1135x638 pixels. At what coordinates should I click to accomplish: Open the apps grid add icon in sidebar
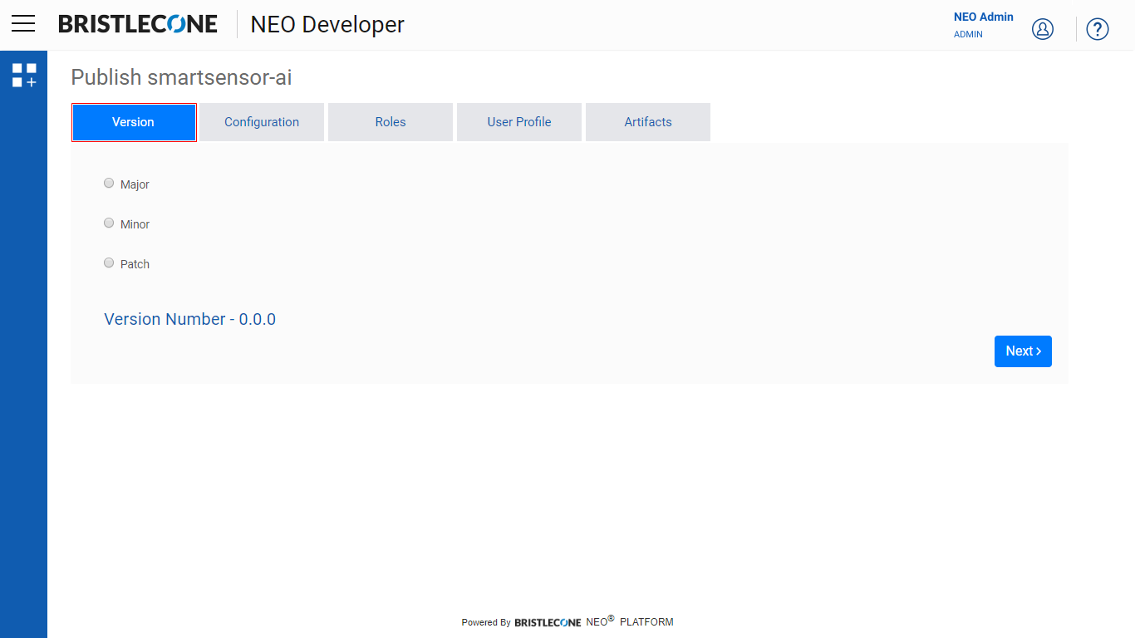coord(24,75)
